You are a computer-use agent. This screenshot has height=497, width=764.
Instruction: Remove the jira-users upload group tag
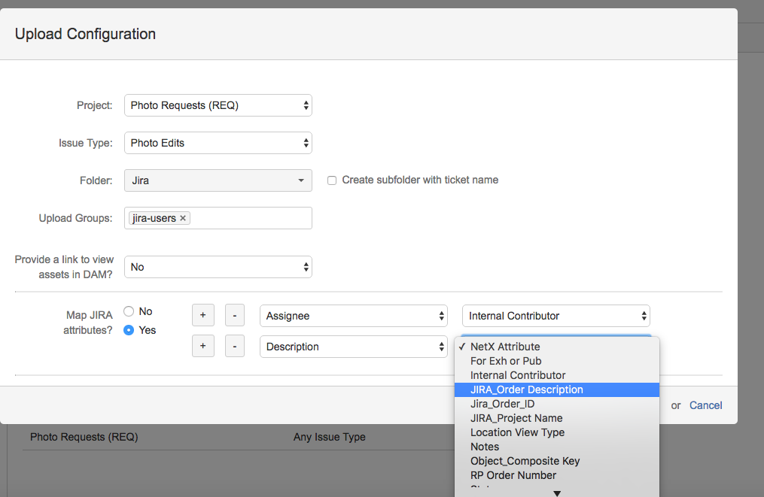point(183,218)
